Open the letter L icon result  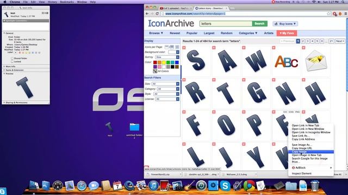click(x=196, y=157)
